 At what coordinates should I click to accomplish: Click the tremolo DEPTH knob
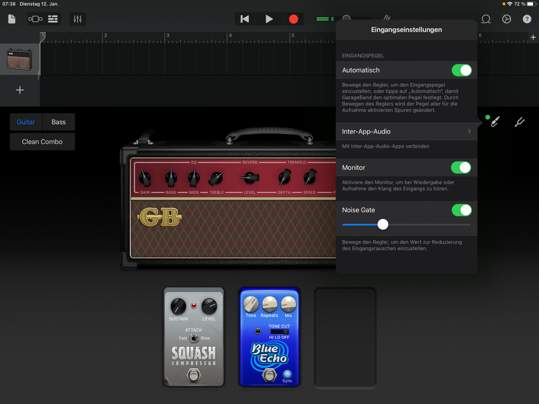click(284, 177)
